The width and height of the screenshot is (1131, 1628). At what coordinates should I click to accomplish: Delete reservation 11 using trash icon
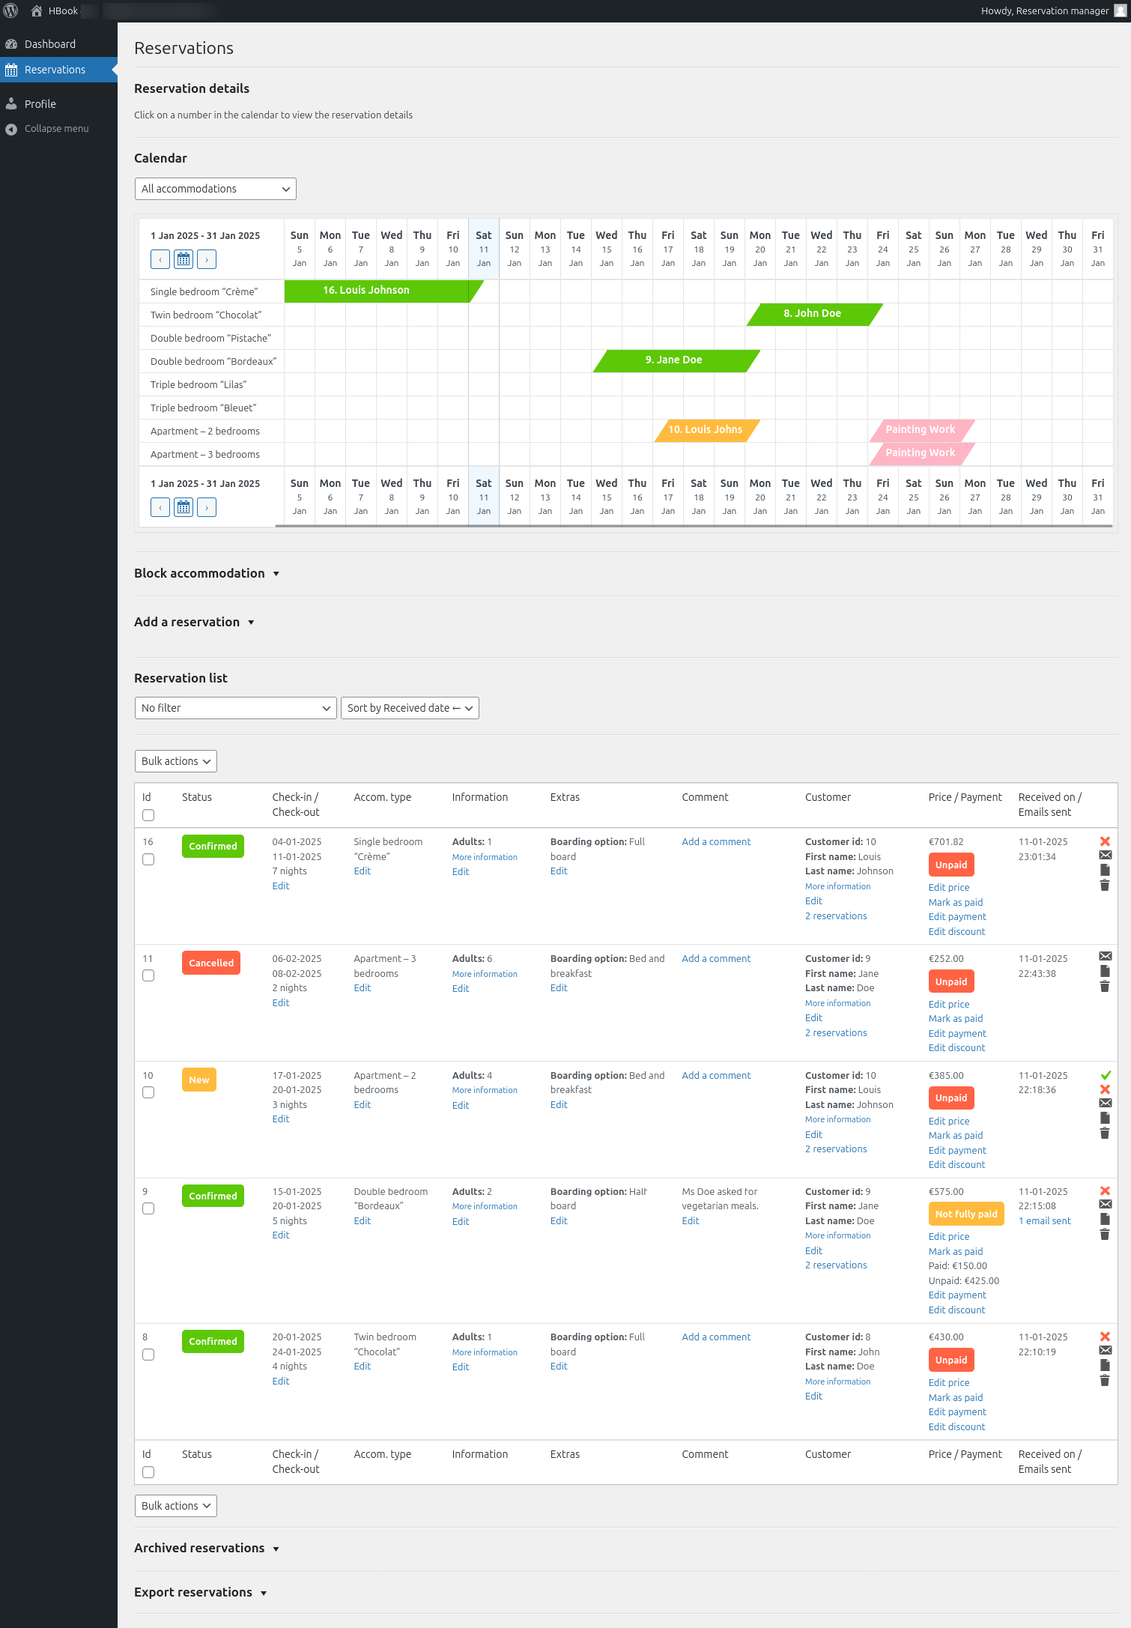[1105, 987]
